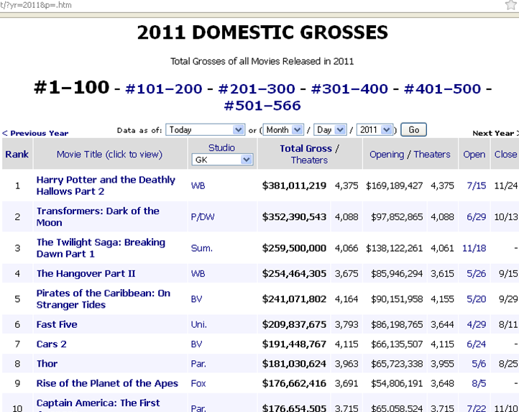Image resolution: width=519 pixels, height=412 pixels.
Task: Open the Fast Five movie page
Action: pyautogui.click(x=57, y=324)
